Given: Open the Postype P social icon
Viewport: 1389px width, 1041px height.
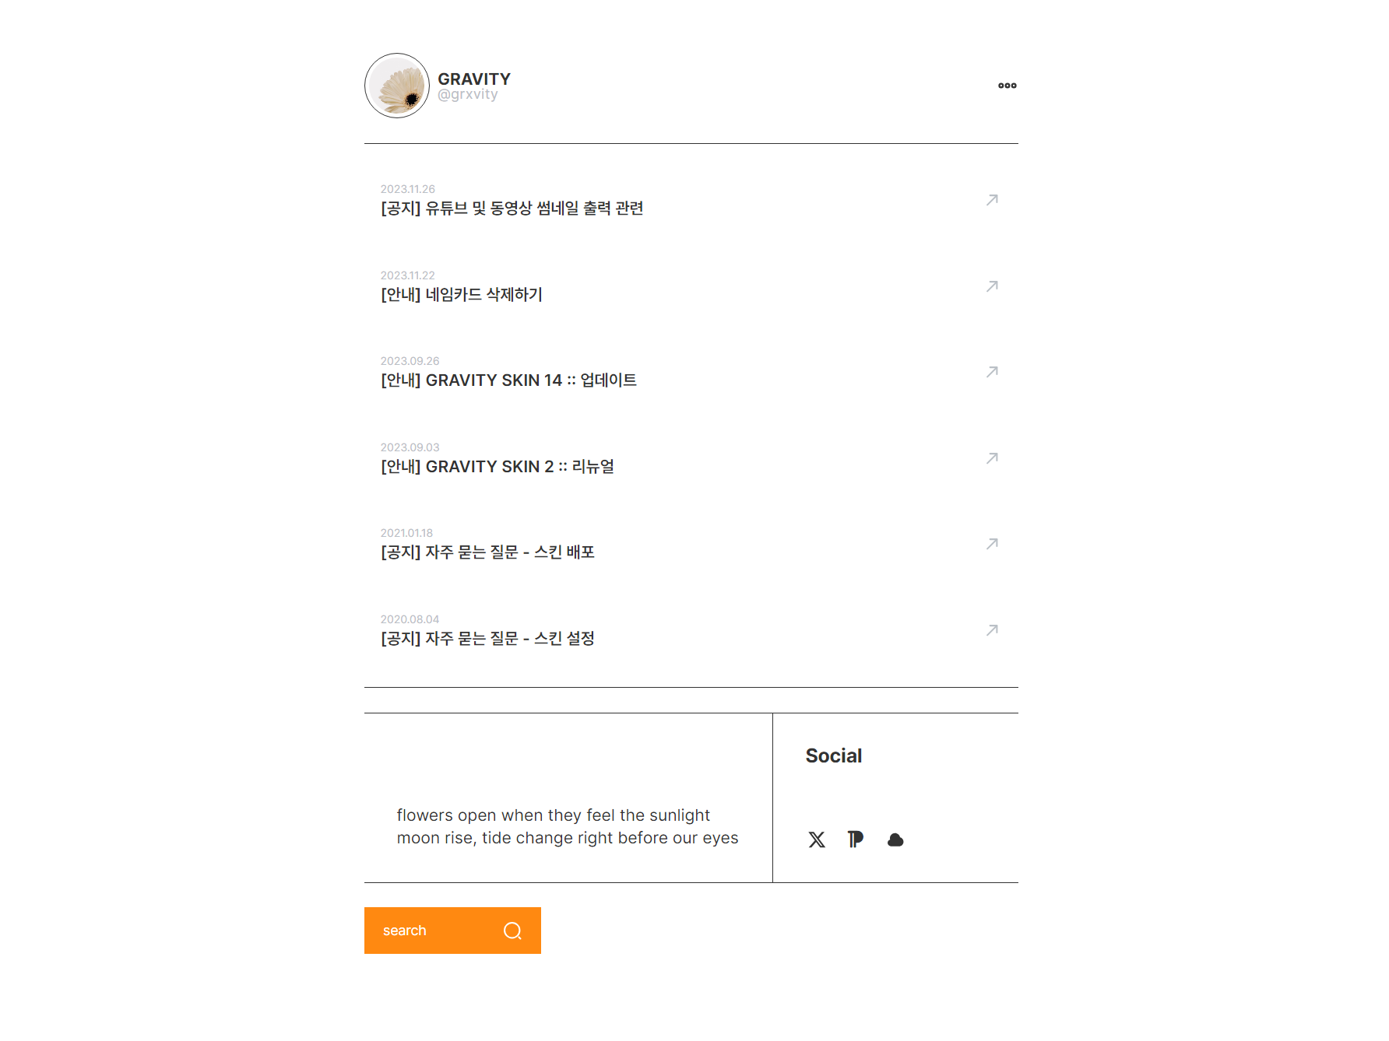Looking at the screenshot, I should pos(856,839).
